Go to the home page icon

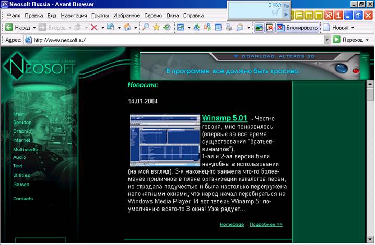[x=127, y=27]
